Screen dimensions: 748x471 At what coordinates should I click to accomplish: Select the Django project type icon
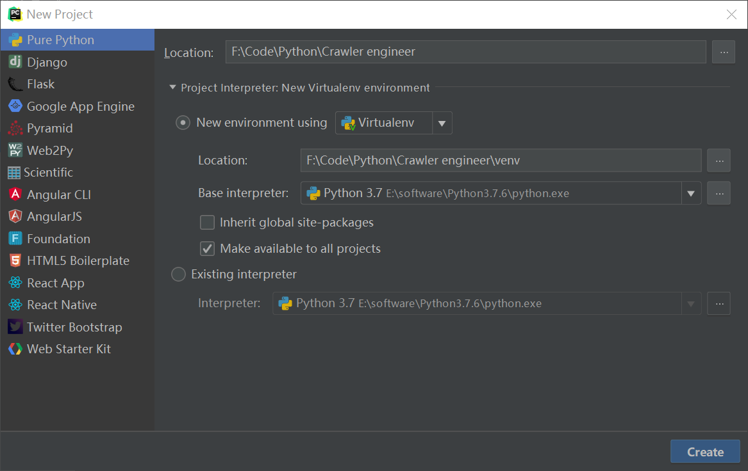click(x=15, y=61)
